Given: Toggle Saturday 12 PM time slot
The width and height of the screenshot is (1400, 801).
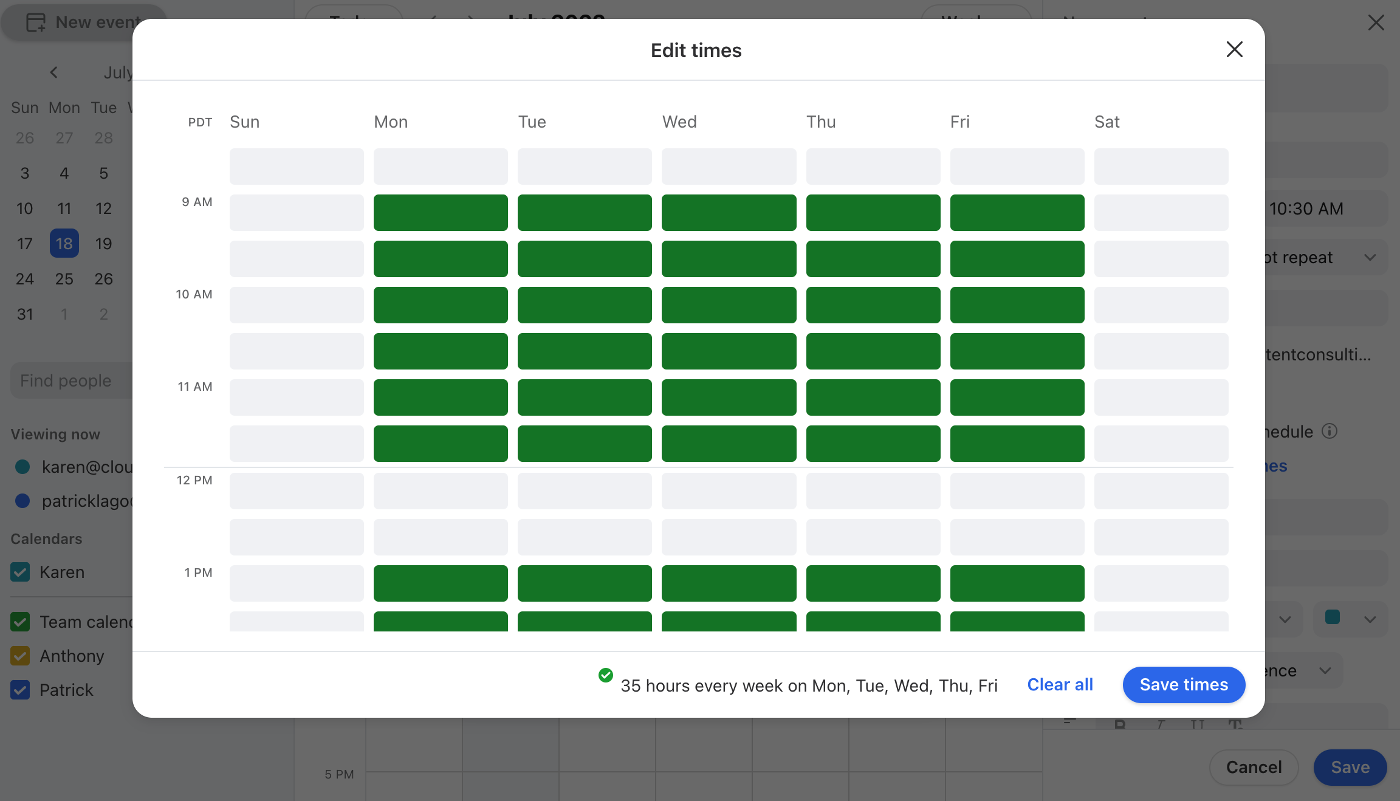Looking at the screenshot, I should (1161, 491).
